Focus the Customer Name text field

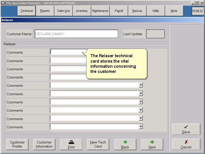click(76, 34)
